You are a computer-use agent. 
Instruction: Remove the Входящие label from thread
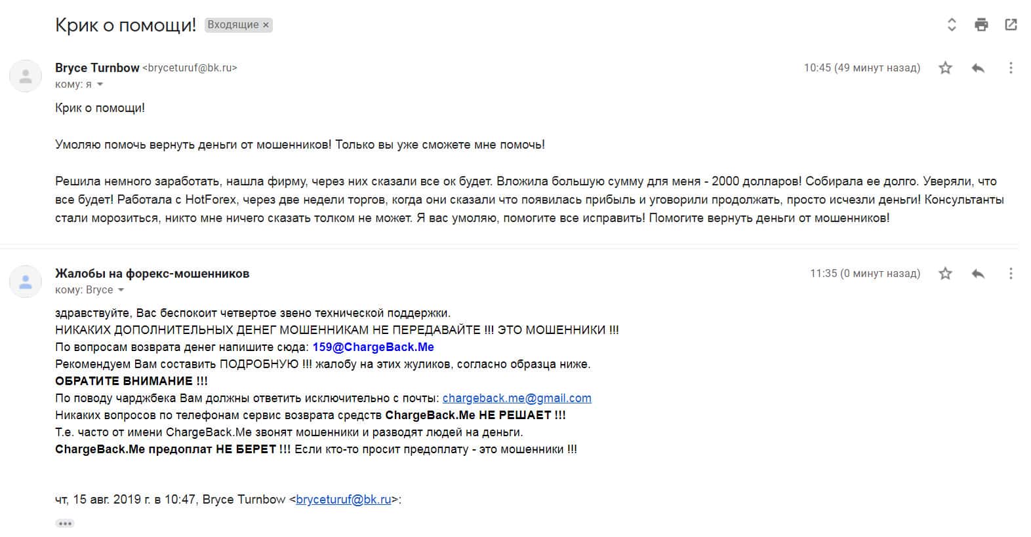tap(266, 25)
